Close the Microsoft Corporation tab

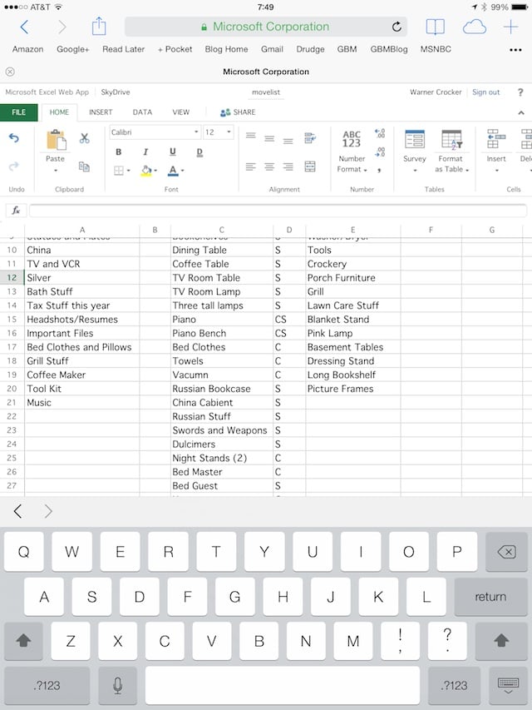(10, 72)
